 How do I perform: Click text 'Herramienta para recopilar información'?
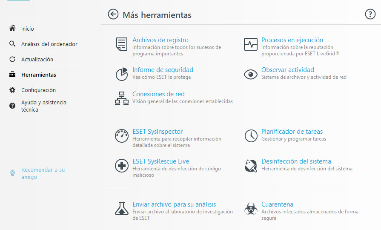pyautogui.click(x=177, y=139)
